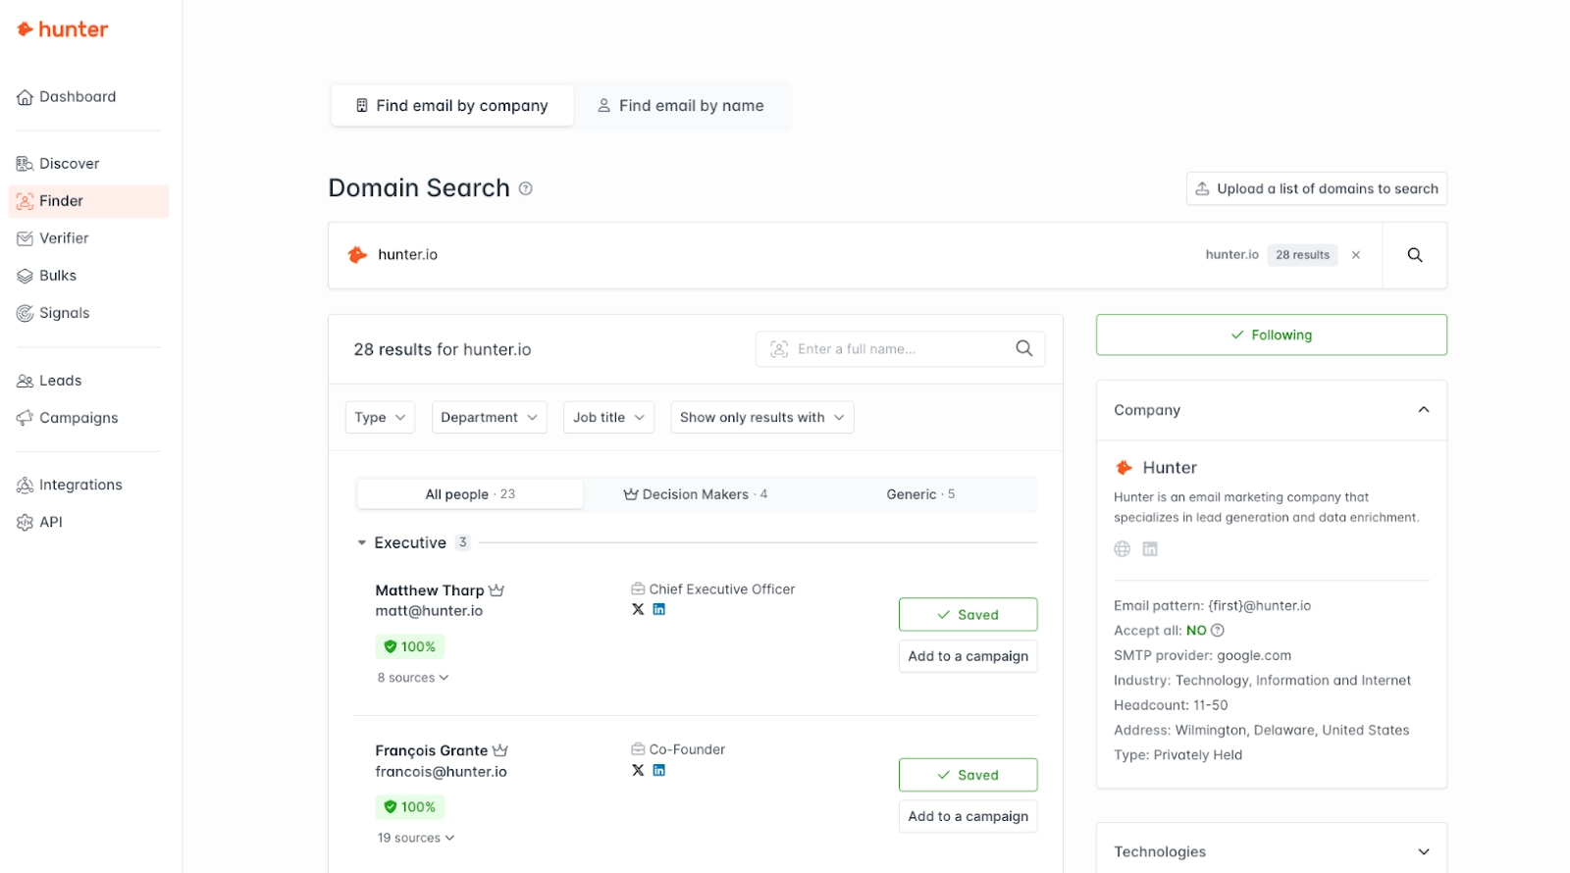The height and width of the screenshot is (873, 1570).
Task: Click matt@hunter.io email address
Action: (429, 611)
